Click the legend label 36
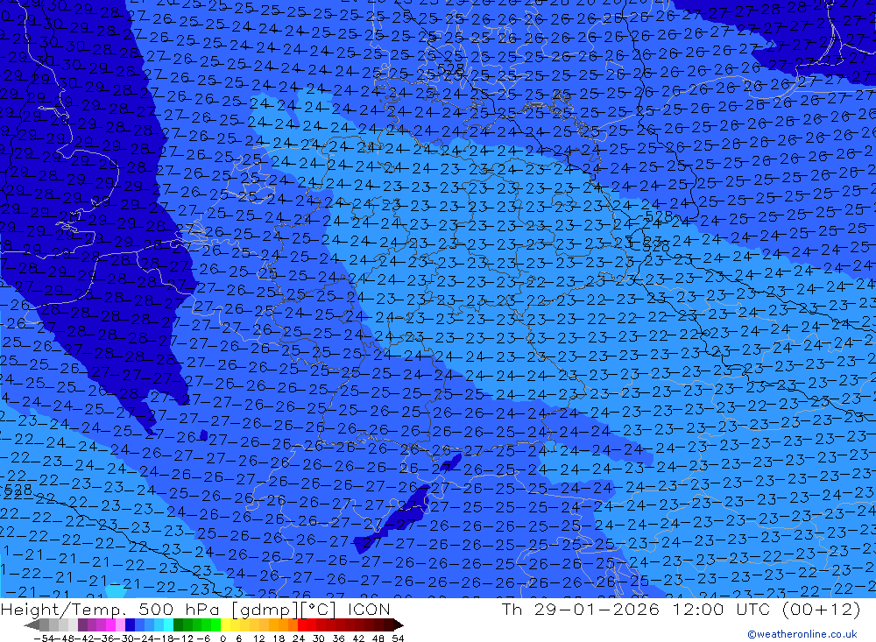 click(x=338, y=638)
